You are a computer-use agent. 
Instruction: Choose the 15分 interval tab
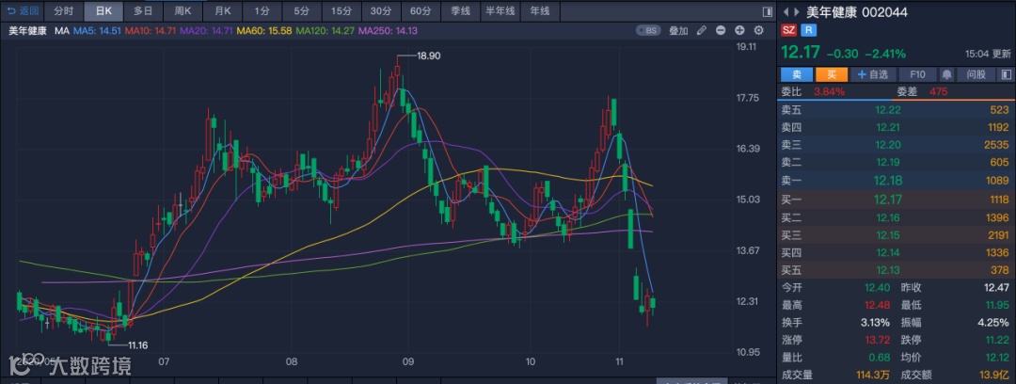point(341,11)
